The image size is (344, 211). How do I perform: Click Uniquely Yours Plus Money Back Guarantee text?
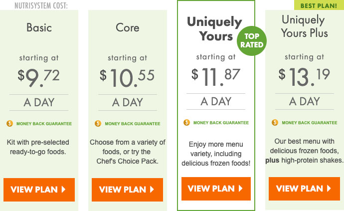click(310, 123)
